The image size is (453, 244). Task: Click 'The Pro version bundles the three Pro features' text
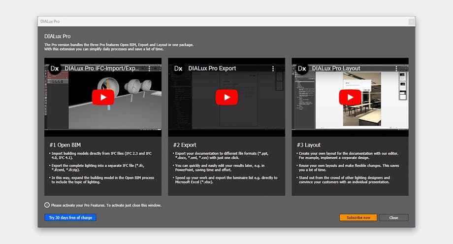pyautogui.click(x=119, y=45)
